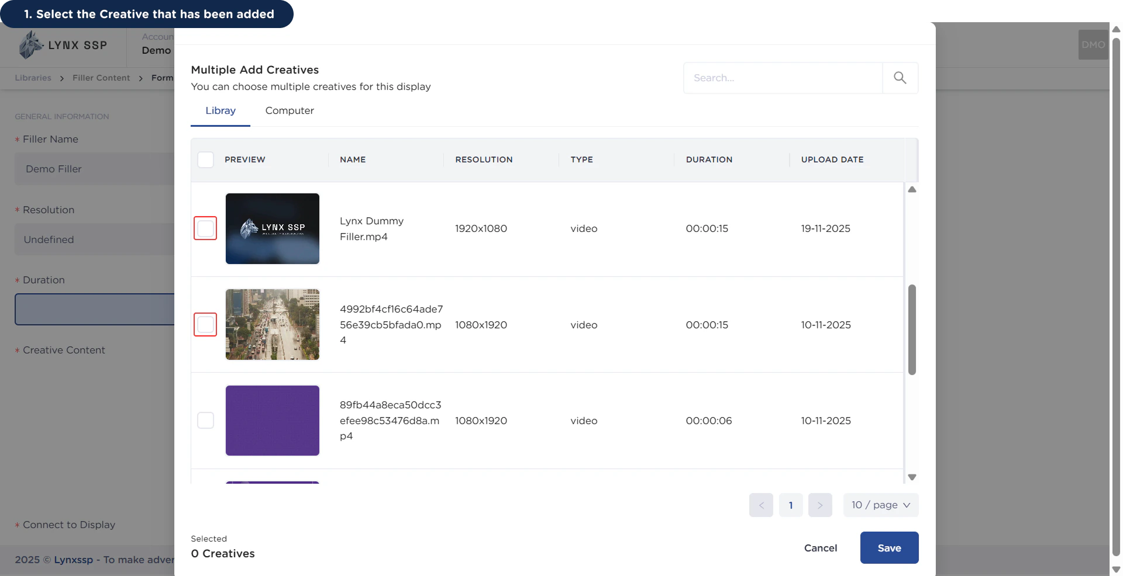
Task: Click the Cancel button
Action: tap(821, 547)
